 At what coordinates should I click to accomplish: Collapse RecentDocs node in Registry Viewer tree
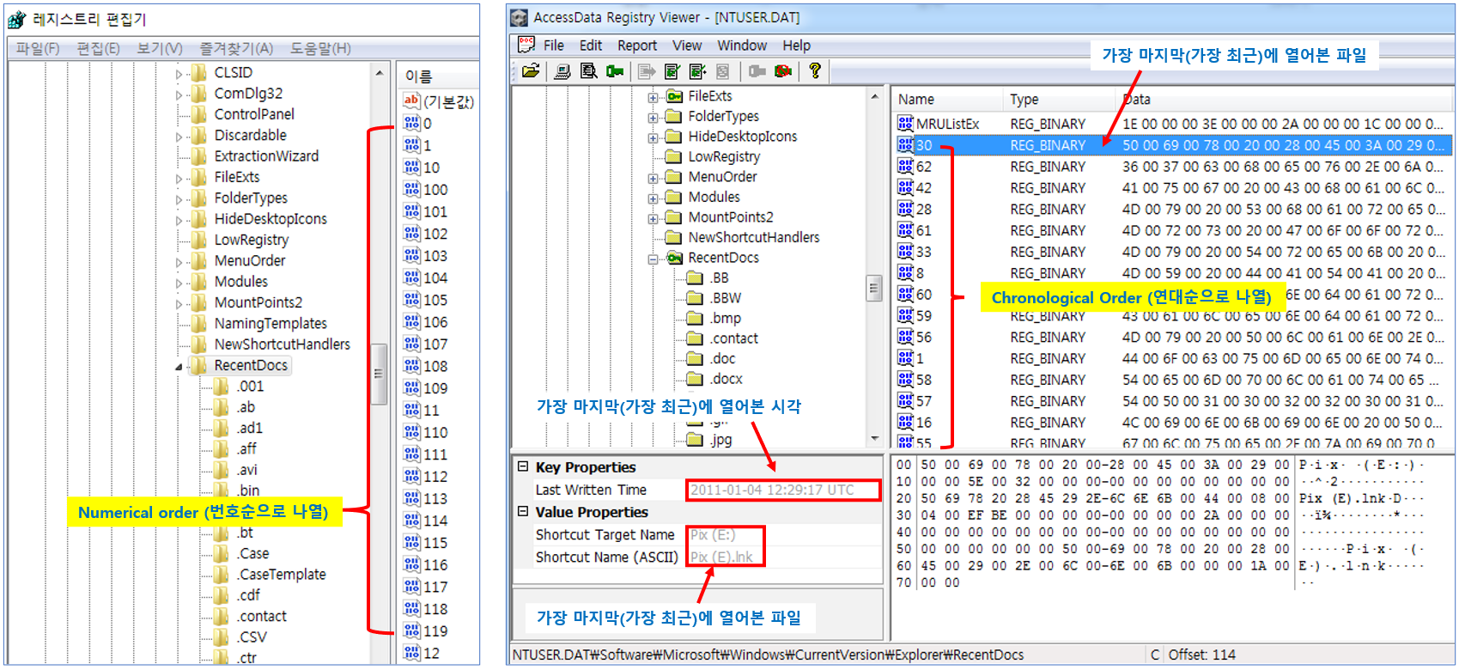[653, 259]
